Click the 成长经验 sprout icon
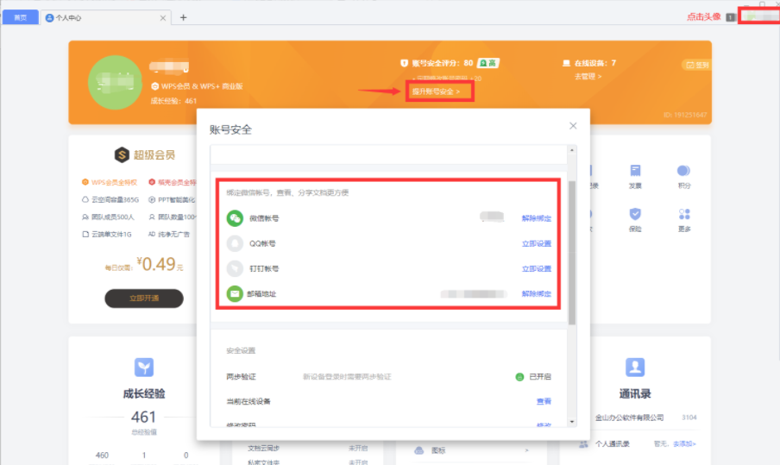The image size is (780, 465). [x=144, y=368]
